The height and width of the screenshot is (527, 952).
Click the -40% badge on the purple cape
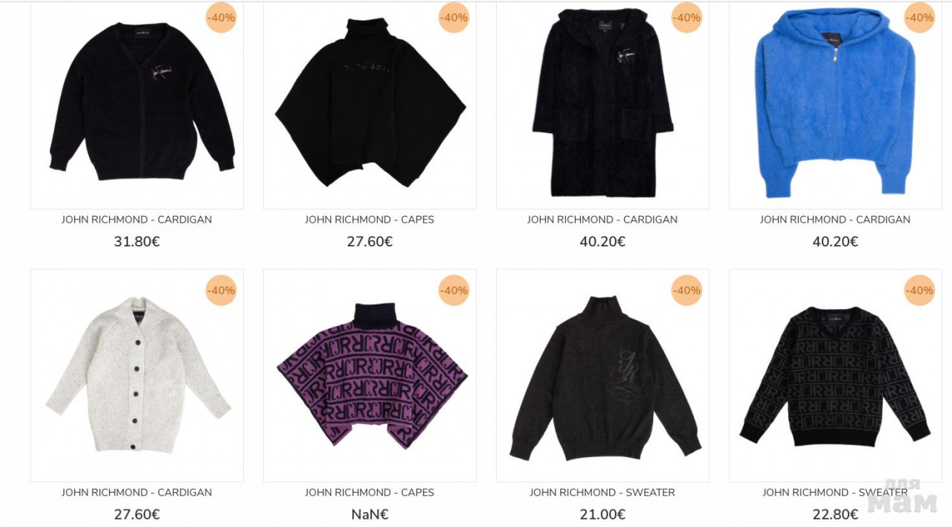click(x=454, y=290)
